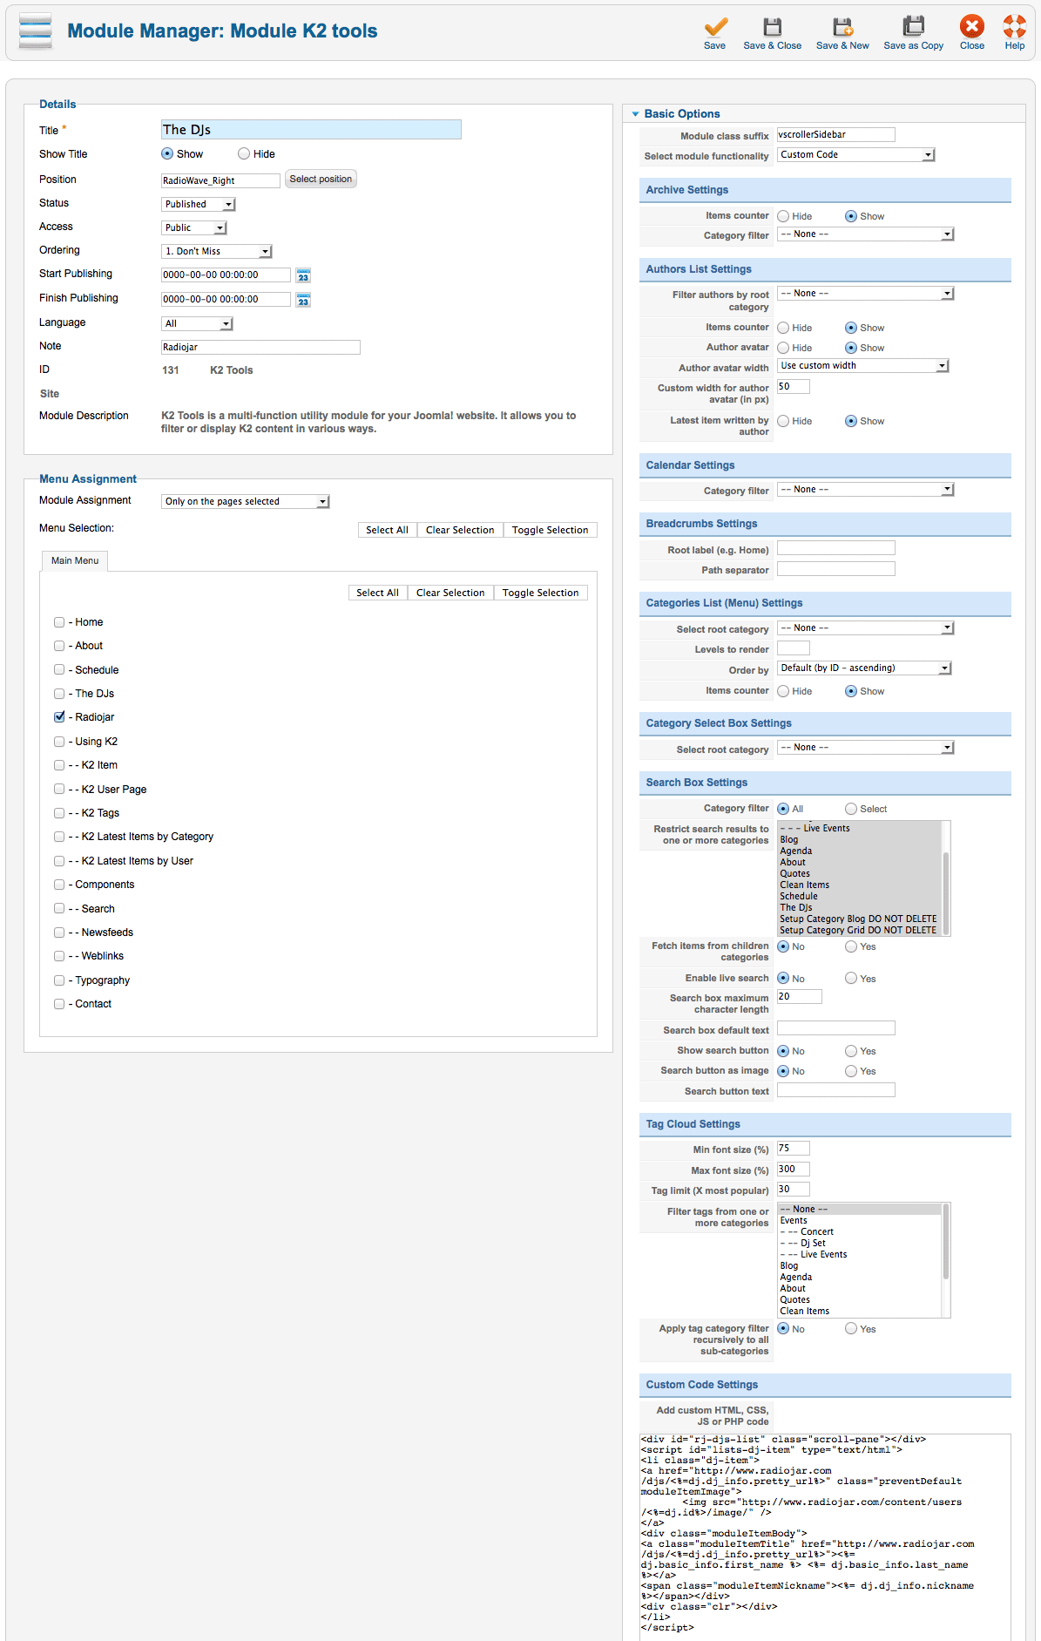
Task: Select Quotes in restrict search categories list
Action: 859,873
